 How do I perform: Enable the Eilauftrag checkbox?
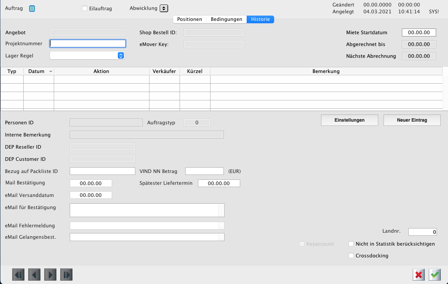(85, 8)
